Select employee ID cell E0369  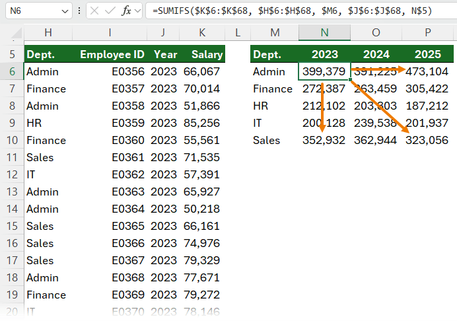click(110, 295)
